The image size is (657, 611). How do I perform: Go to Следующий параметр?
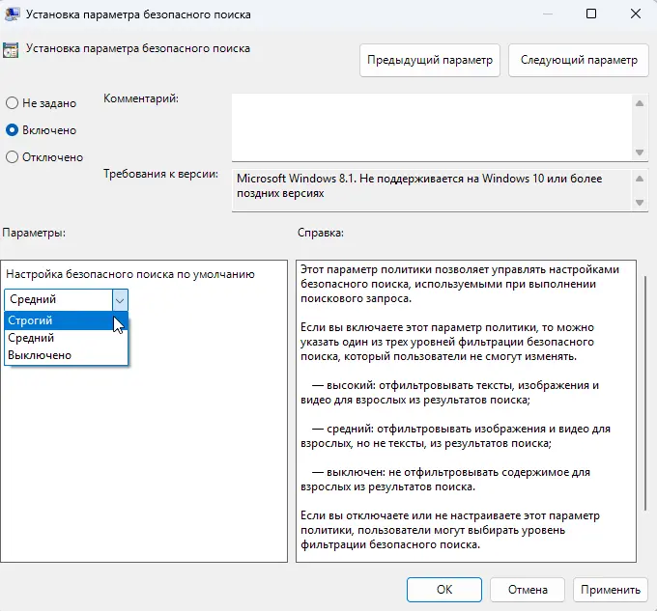pyautogui.click(x=578, y=60)
